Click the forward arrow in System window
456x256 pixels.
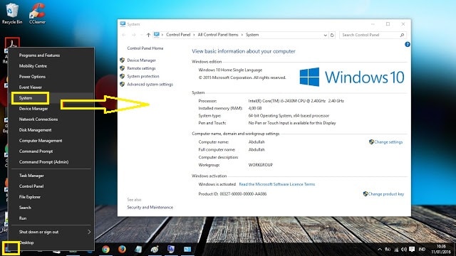click(134, 35)
